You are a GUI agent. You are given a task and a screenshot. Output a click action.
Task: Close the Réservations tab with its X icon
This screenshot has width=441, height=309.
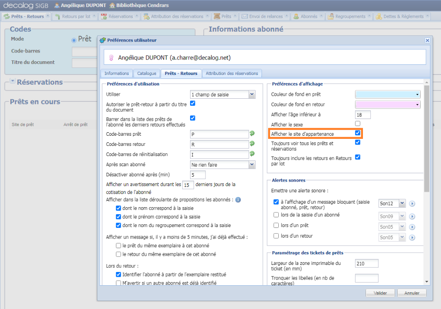(137, 16)
